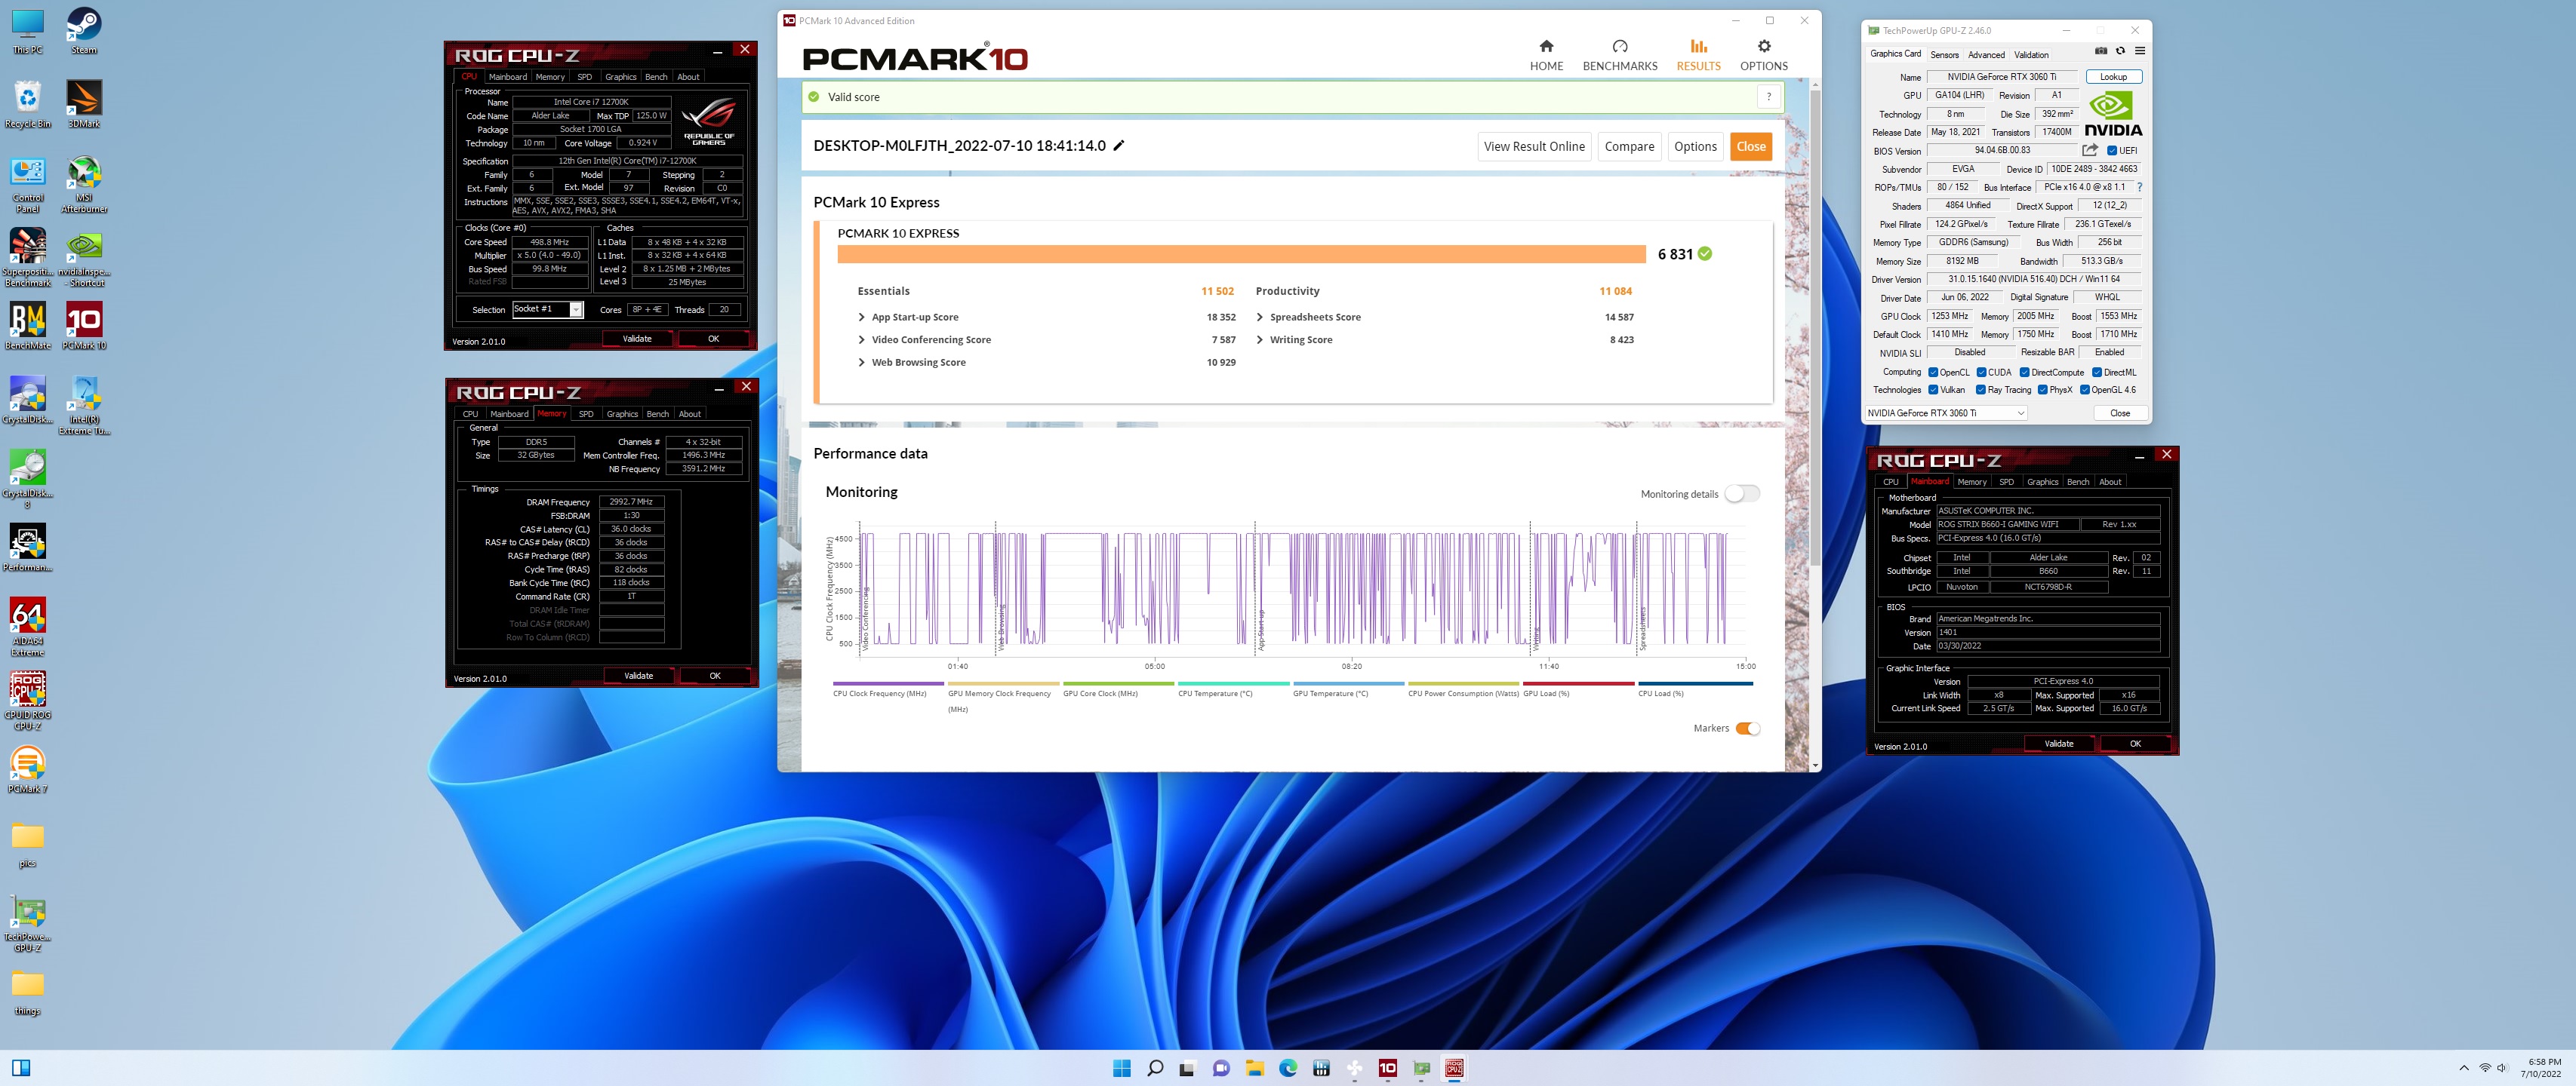Toggle the UEFI checkbox in GPU-Z
The width and height of the screenshot is (2576, 1086).
coord(2111,151)
